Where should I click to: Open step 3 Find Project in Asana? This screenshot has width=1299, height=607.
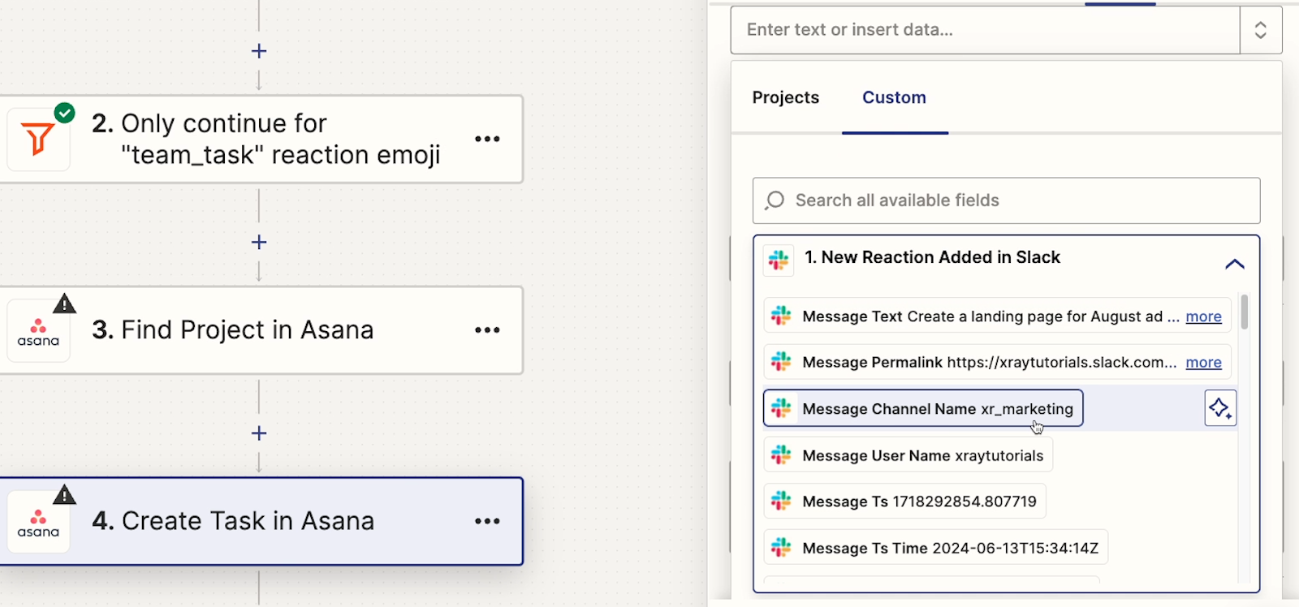[261, 330]
